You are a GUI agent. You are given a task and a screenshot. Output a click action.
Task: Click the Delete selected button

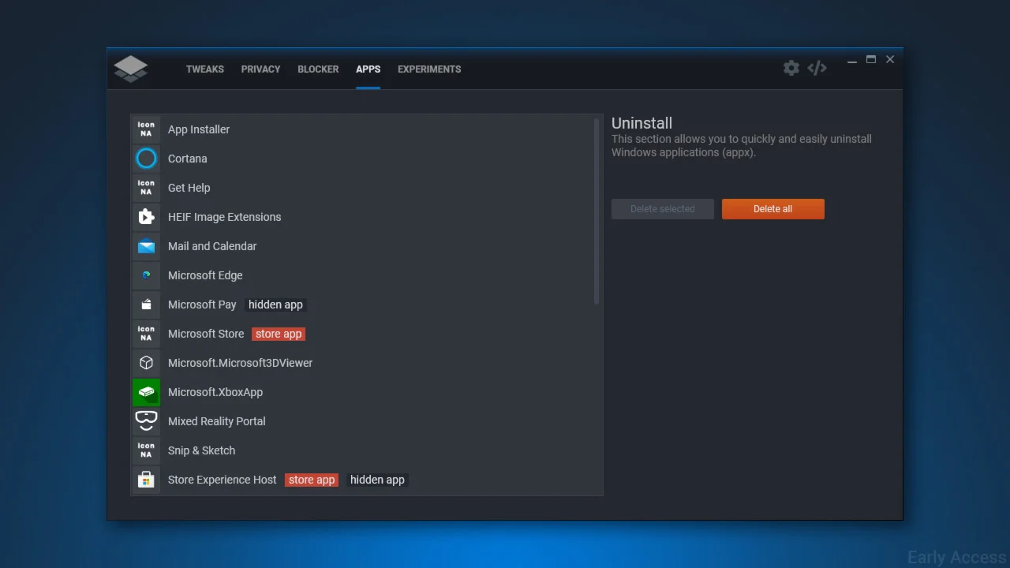[663, 209]
